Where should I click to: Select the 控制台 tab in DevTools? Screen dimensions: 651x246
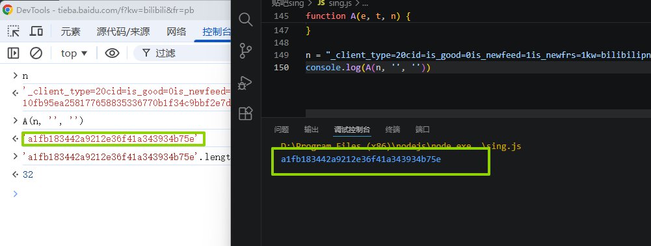click(217, 32)
